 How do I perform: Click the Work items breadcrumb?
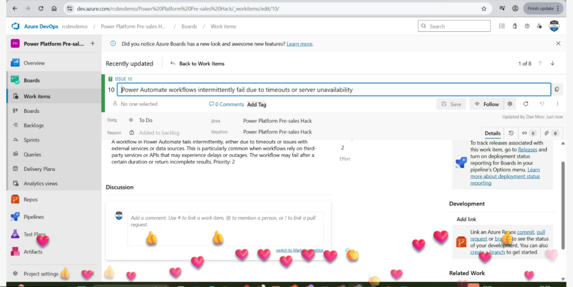pos(223,27)
